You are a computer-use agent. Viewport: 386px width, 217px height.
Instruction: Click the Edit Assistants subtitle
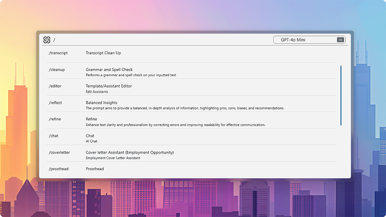(x=97, y=92)
